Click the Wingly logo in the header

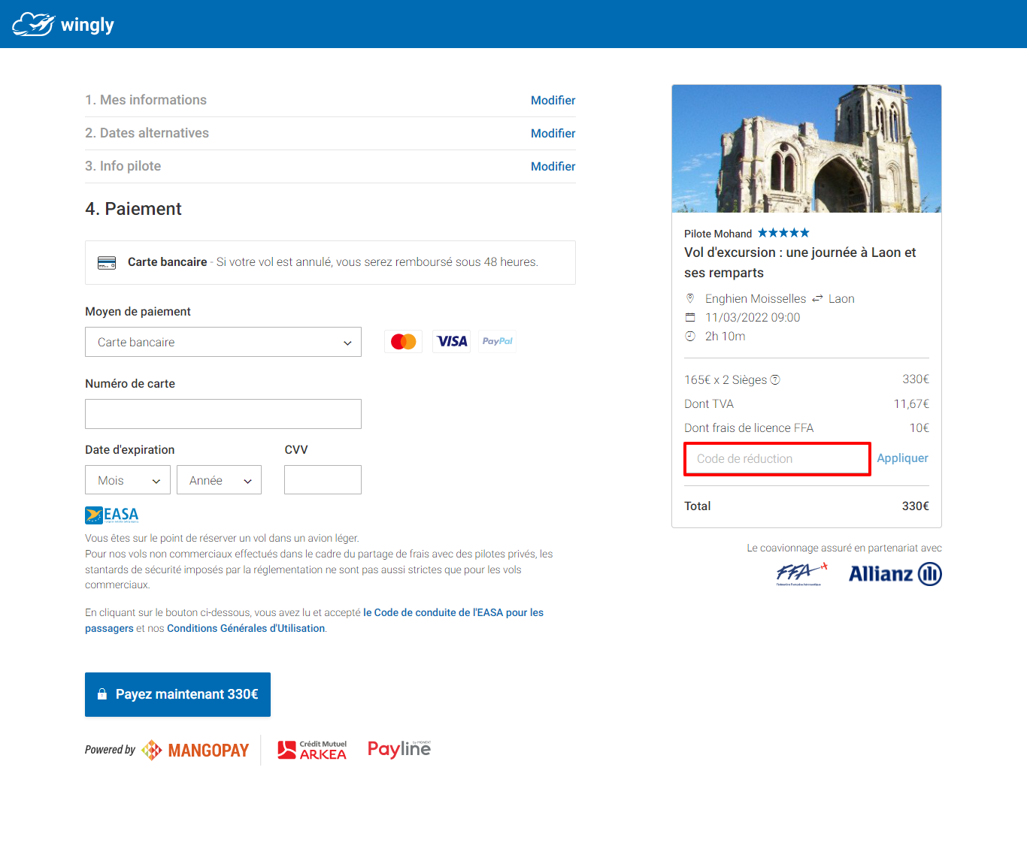[63, 24]
